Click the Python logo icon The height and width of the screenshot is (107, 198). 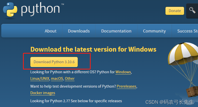pos(10,10)
